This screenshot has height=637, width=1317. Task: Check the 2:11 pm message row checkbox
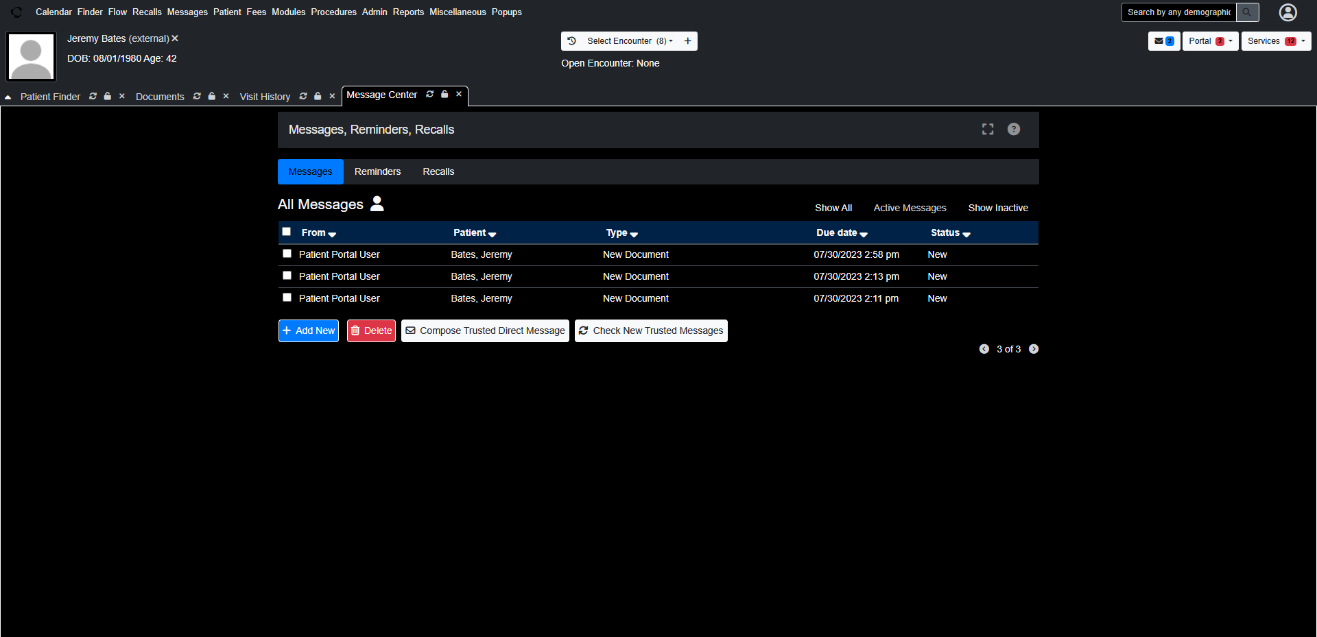[286, 297]
